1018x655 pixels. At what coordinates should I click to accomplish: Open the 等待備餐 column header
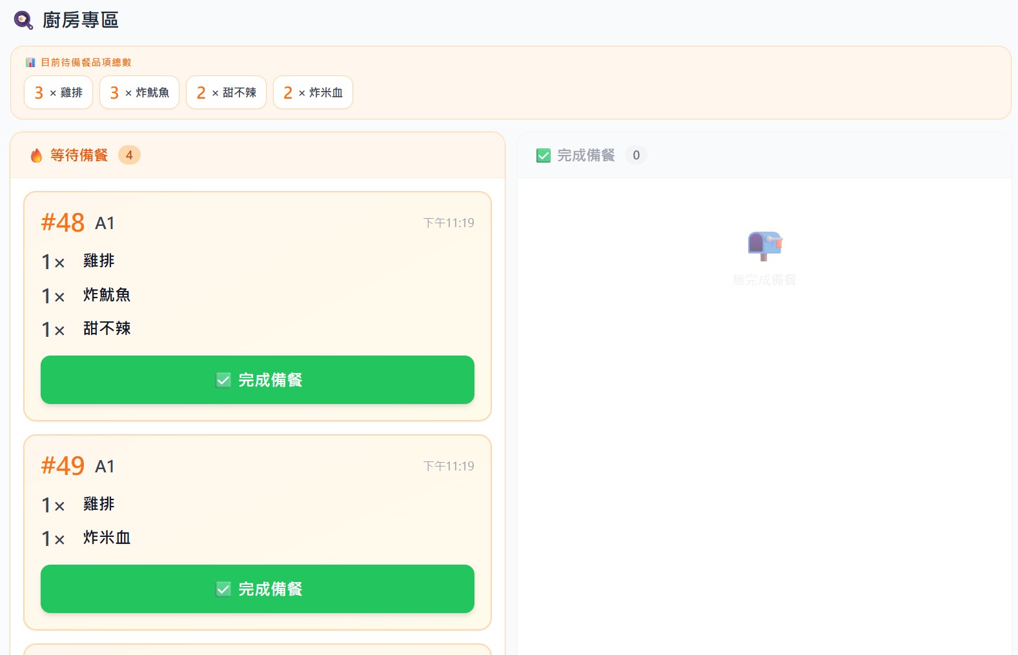click(258, 156)
